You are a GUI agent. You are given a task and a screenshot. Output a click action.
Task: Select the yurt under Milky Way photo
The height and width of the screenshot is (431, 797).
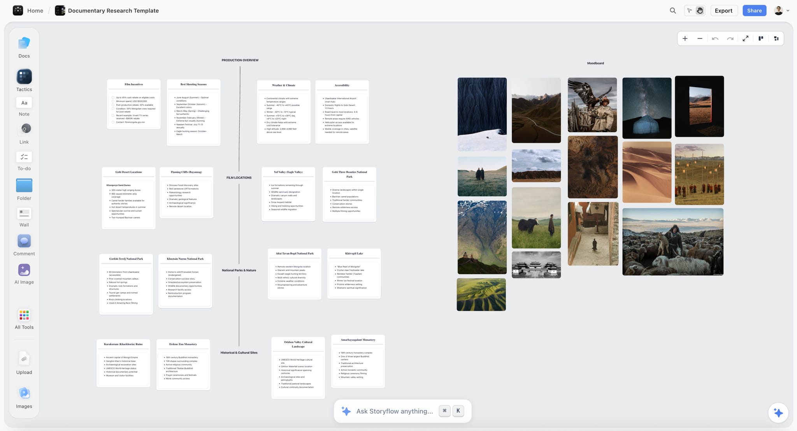tap(647, 108)
